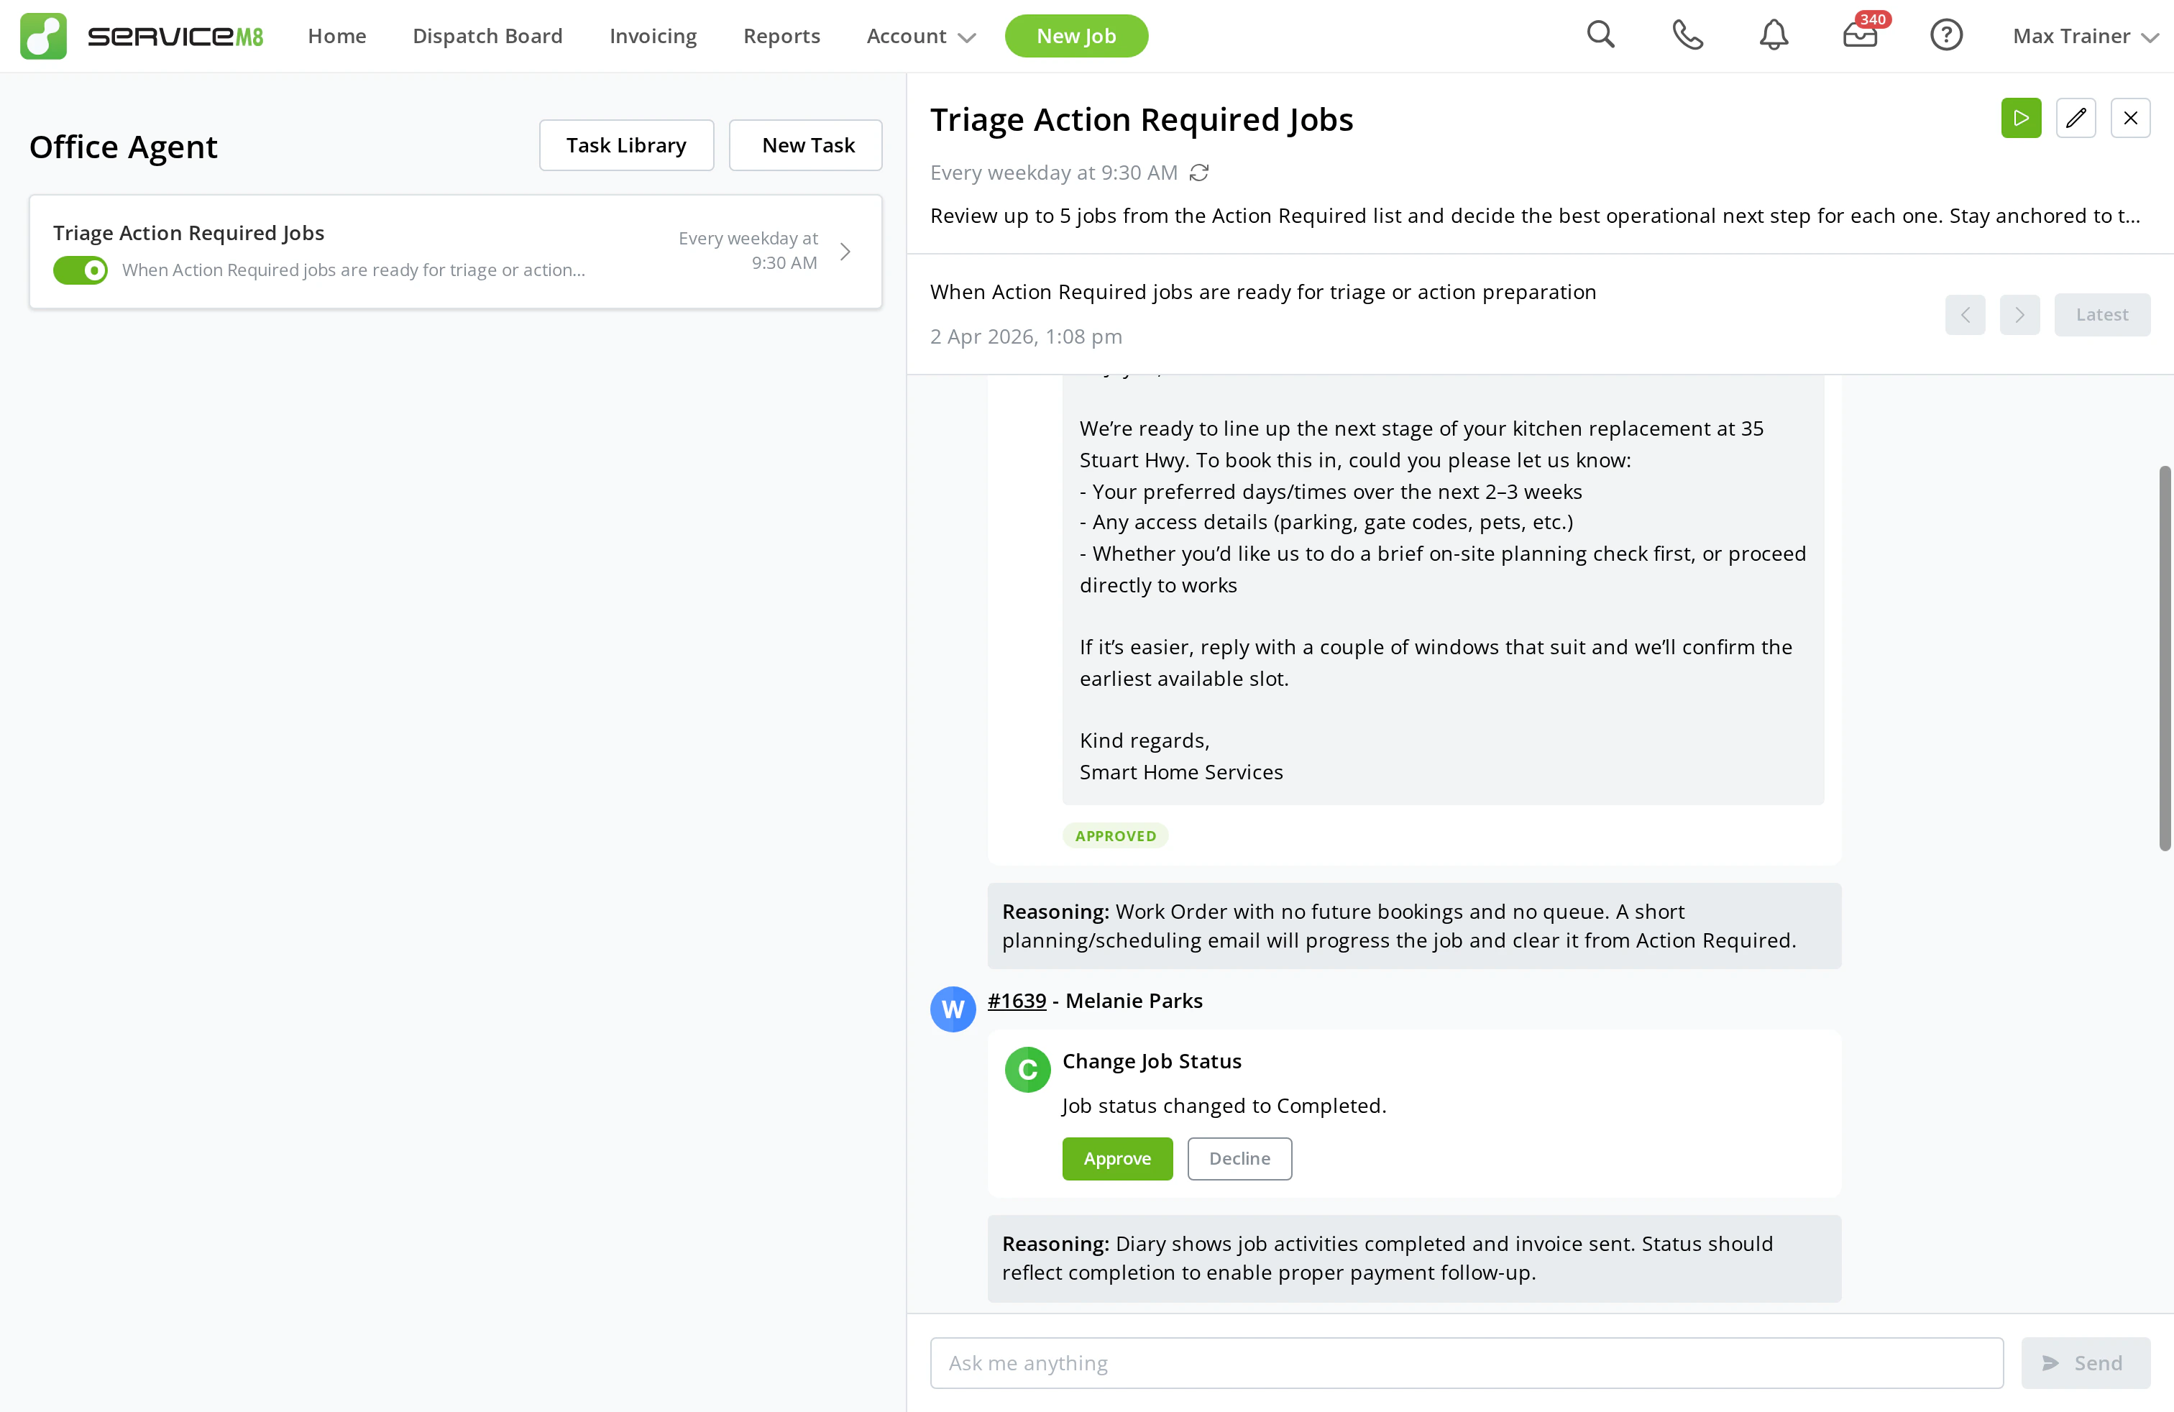Edit the task using the pencil icon
This screenshot has height=1412, width=2174.
pyautogui.click(x=2076, y=118)
